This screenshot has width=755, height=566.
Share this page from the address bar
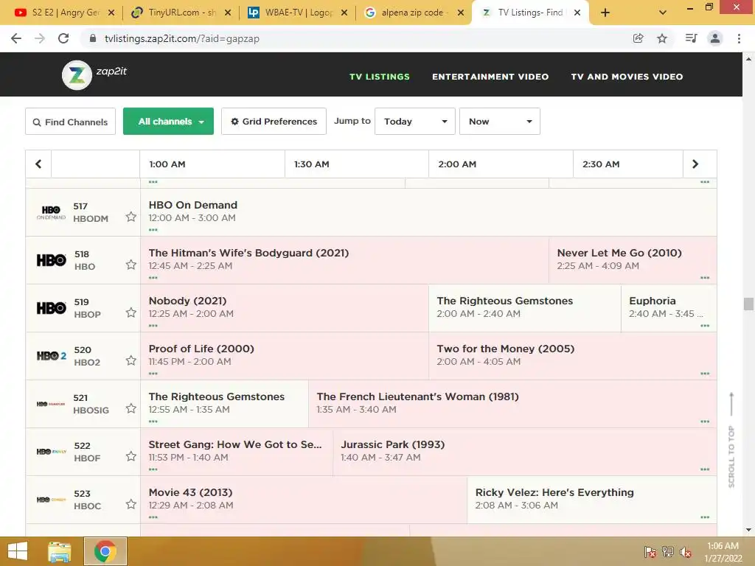tap(638, 38)
